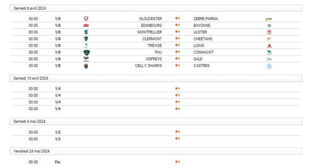Open the BAYONNE team link
The height and width of the screenshot is (168, 310).
(202, 26)
